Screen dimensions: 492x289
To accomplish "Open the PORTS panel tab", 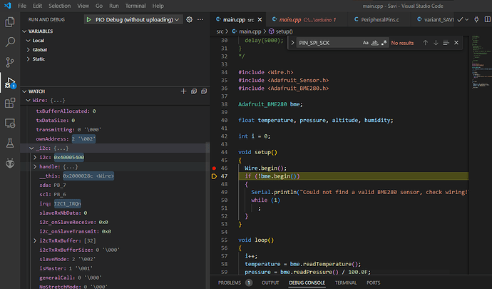I will pyautogui.click(x=374, y=283).
